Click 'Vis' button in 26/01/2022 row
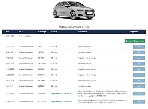Screen dimensions: 148x109 tap(139, 75)
